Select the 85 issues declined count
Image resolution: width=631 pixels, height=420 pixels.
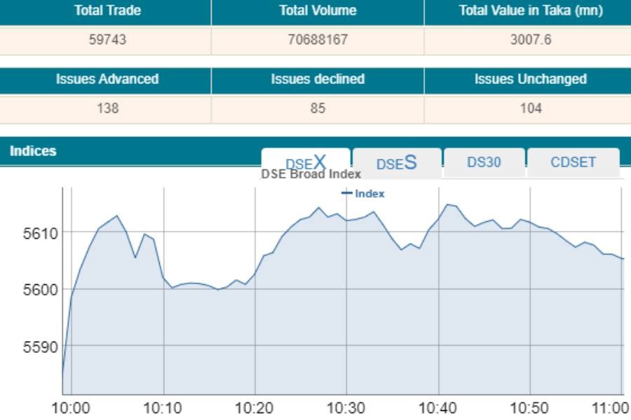318,108
